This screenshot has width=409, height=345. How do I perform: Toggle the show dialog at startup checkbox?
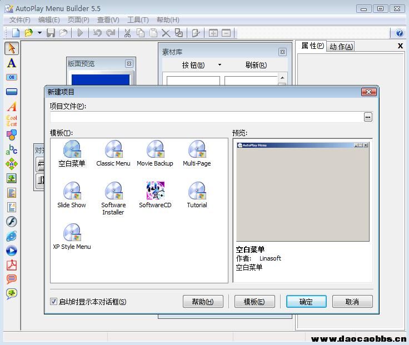tap(54, 302)
